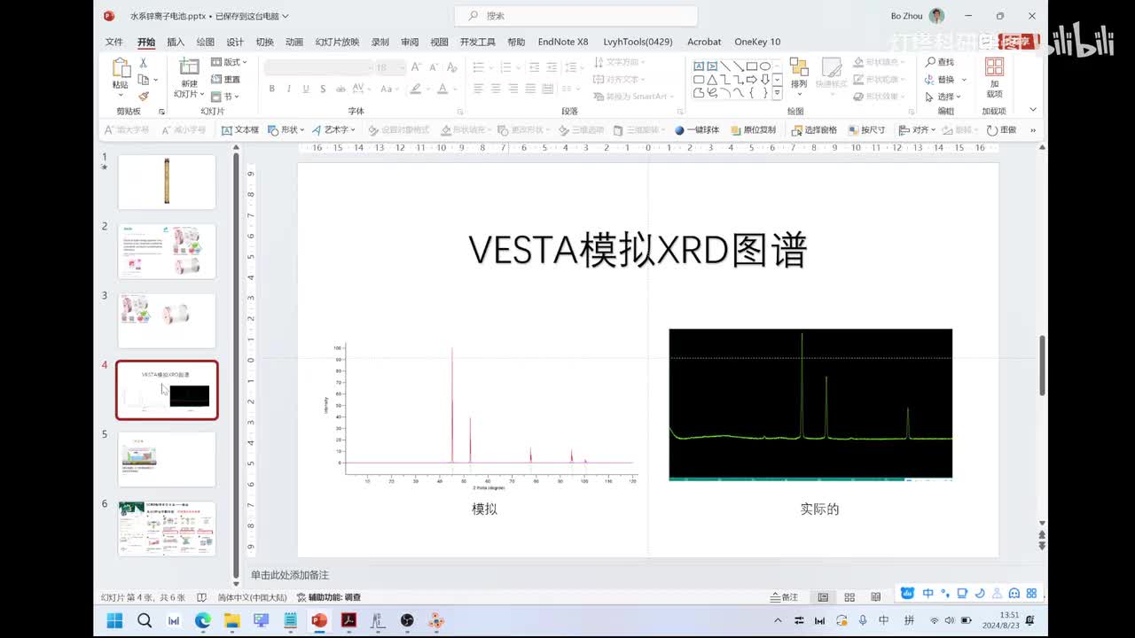
Task: Click the Replace (替换) button
Action: coord(940,79)
